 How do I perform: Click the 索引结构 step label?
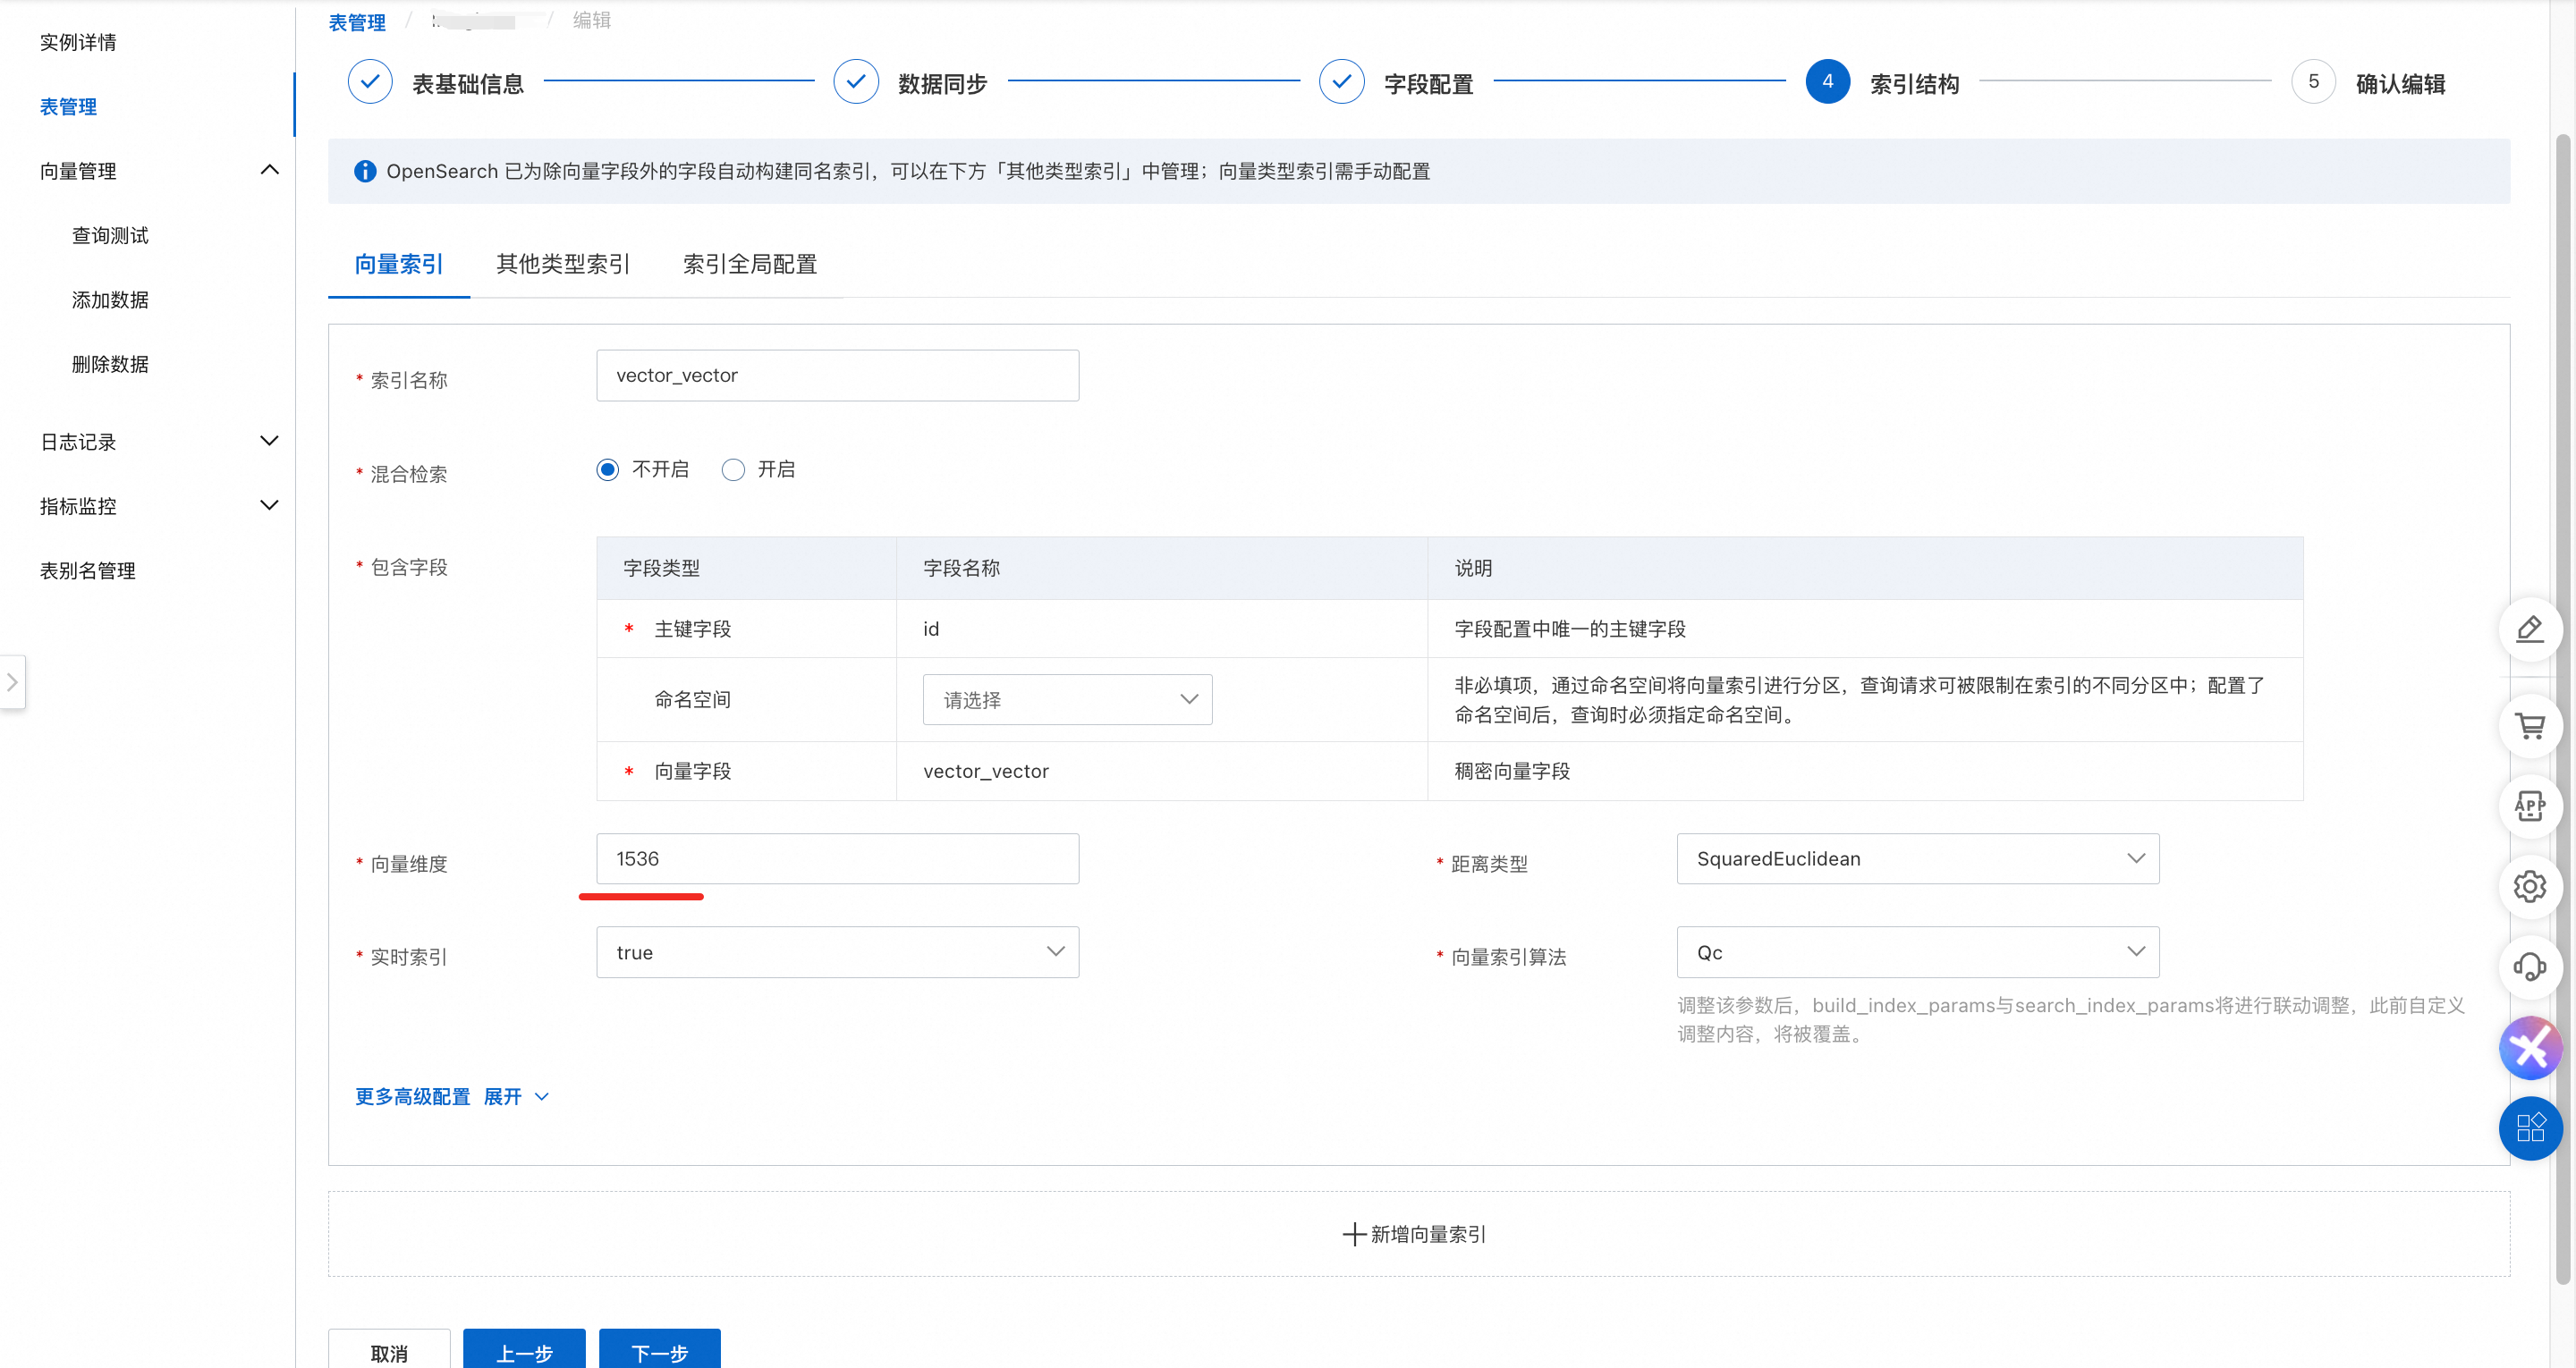(x=1915, y=84)
